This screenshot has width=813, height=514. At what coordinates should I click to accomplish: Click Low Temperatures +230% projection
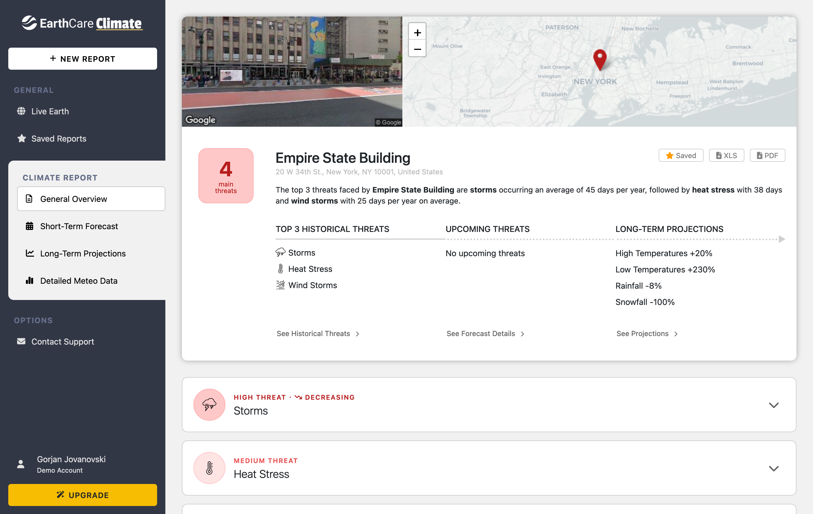coord(665,269)
